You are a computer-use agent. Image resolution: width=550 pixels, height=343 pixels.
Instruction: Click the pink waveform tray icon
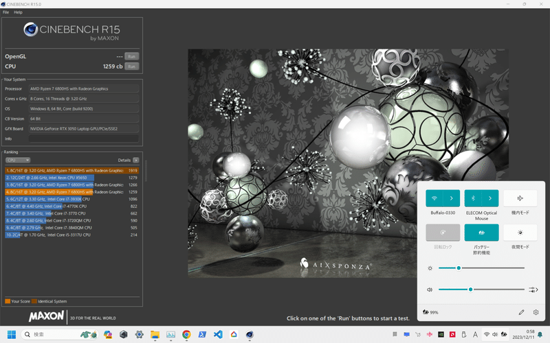click(429, 335)
